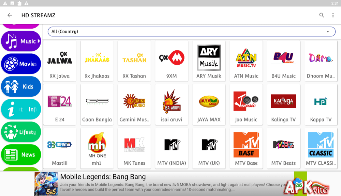Click the HD STREAMZ title text
Viewport: 341px width, 196px height.
38,15
